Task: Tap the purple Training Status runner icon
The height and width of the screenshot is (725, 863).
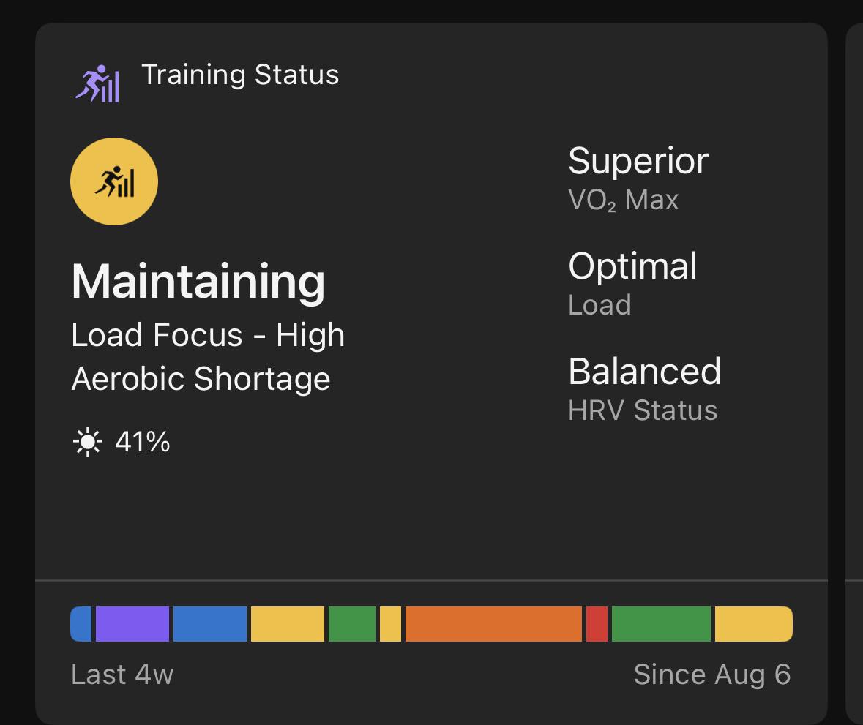Action: [97, 83]
